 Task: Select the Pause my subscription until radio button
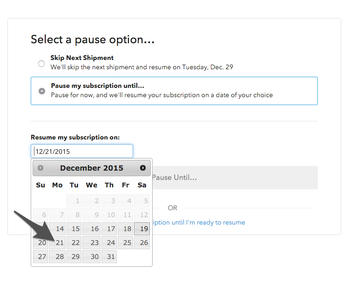(42, 91)
